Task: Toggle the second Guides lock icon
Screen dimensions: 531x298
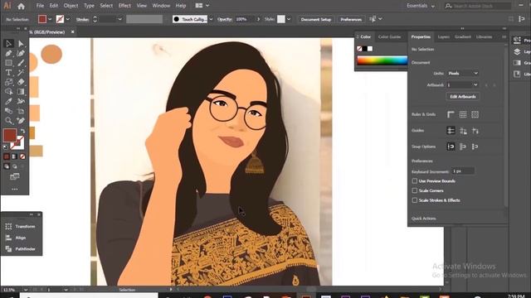Action: point(463,131)
